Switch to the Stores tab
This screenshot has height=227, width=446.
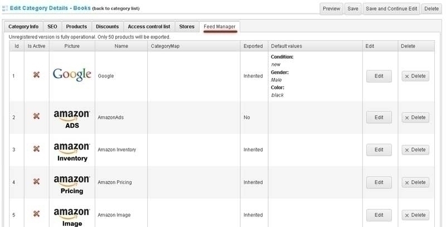[x=187, y=26]
